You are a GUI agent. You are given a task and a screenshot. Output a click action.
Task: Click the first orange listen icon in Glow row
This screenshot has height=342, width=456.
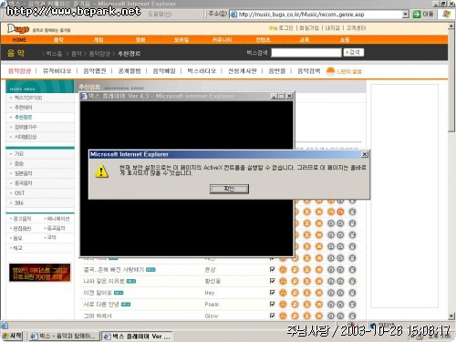tap(283, 316)
